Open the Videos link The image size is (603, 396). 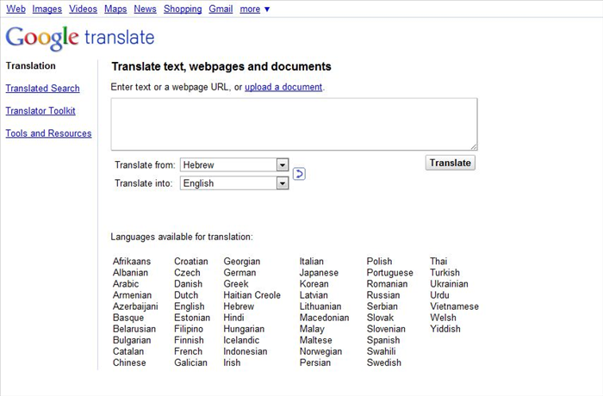click(83, 9)
